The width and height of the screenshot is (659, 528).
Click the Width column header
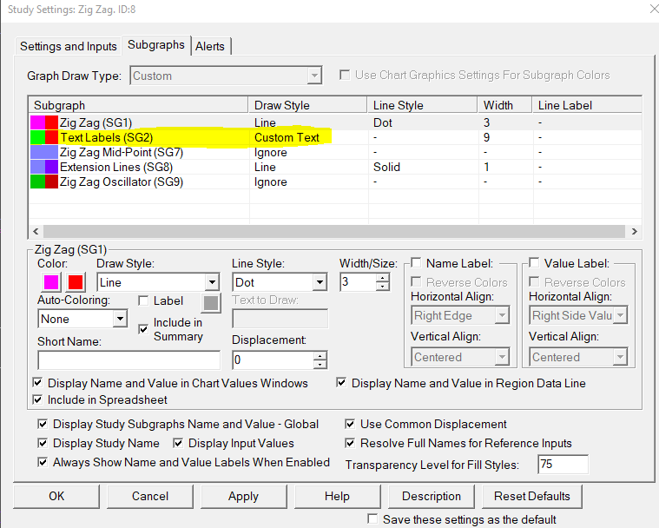(505, 105)
